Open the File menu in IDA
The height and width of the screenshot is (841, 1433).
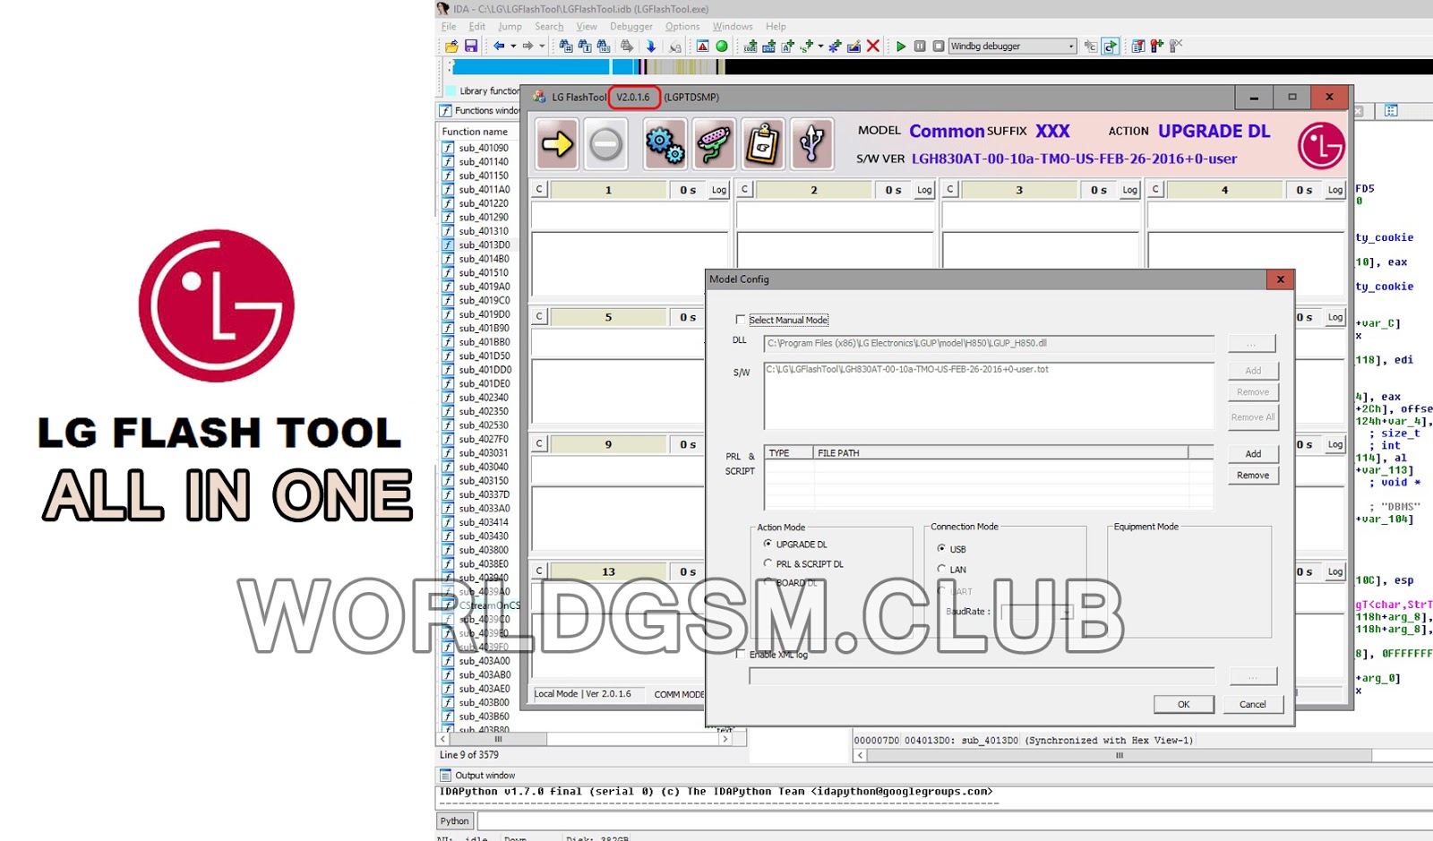449,27
